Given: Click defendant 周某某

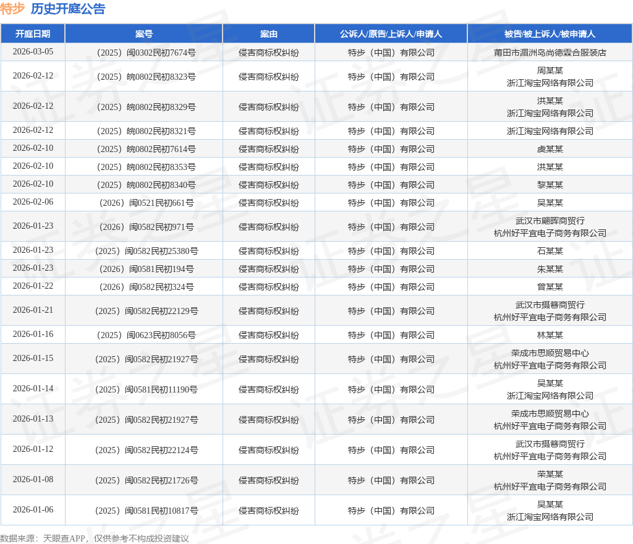Looking at the screenshot, I should click(x=550, y=70).
